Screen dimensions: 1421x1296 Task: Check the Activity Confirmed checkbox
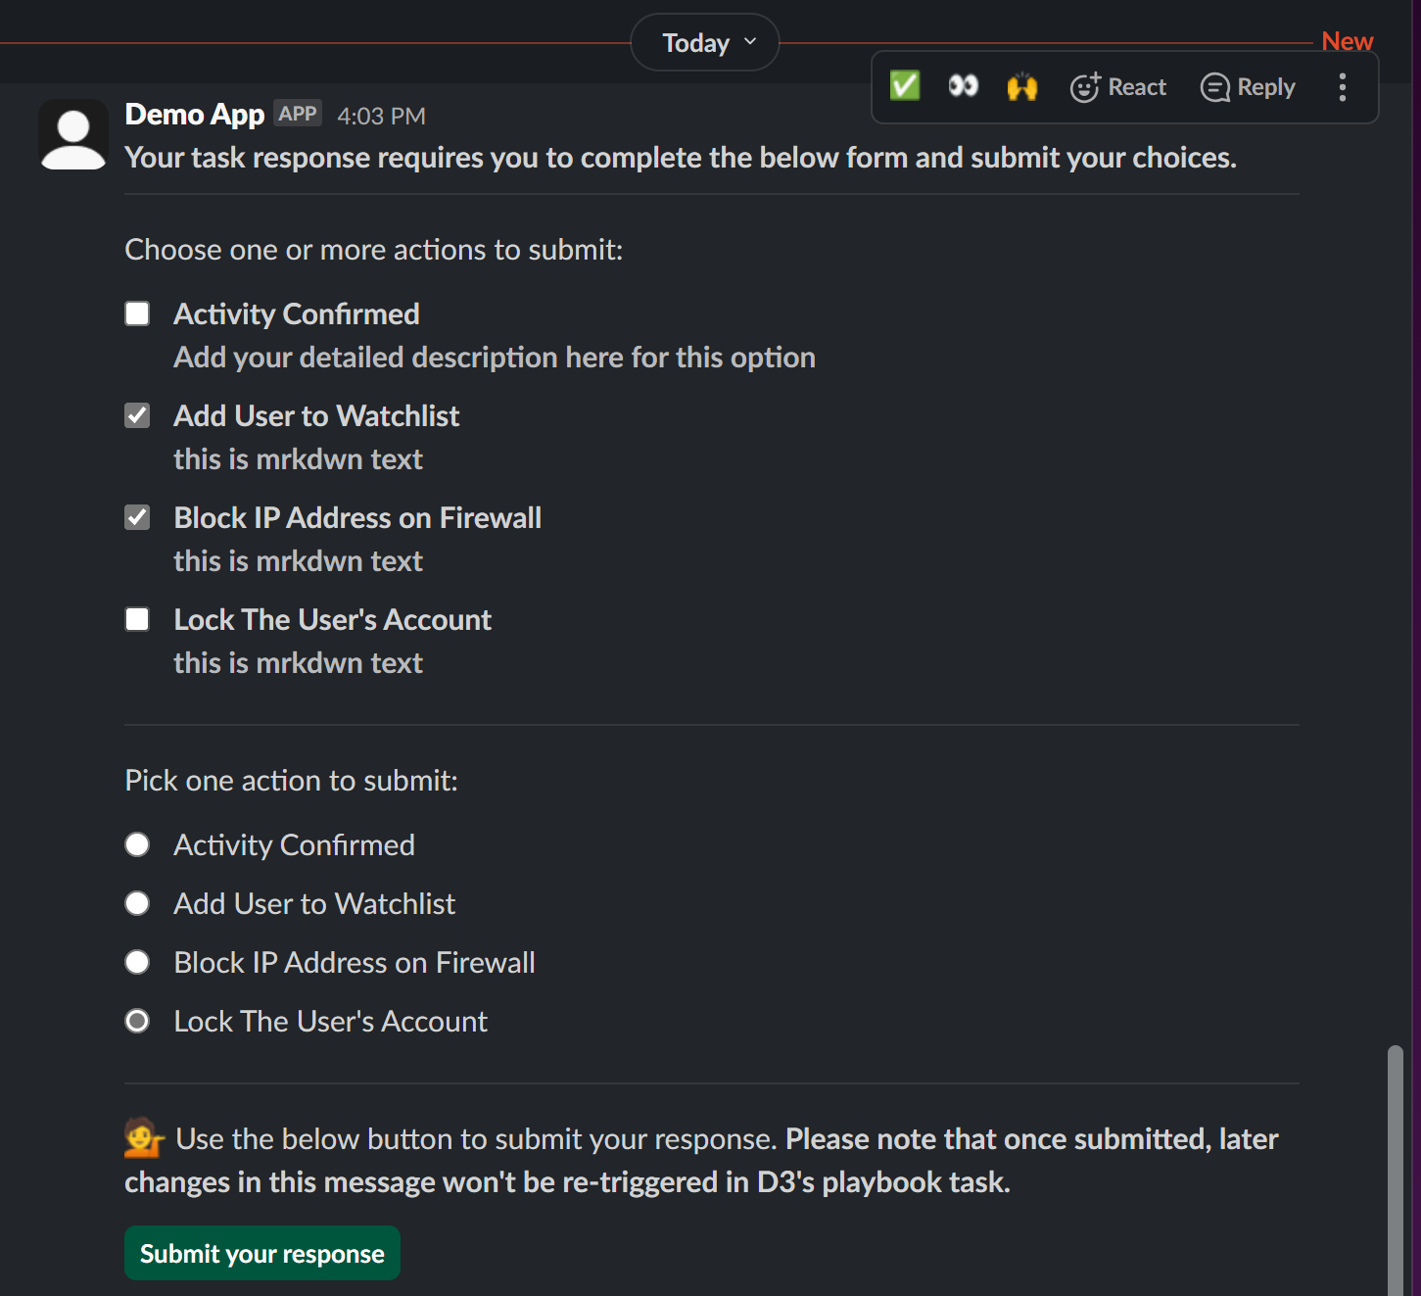(137, 313)
